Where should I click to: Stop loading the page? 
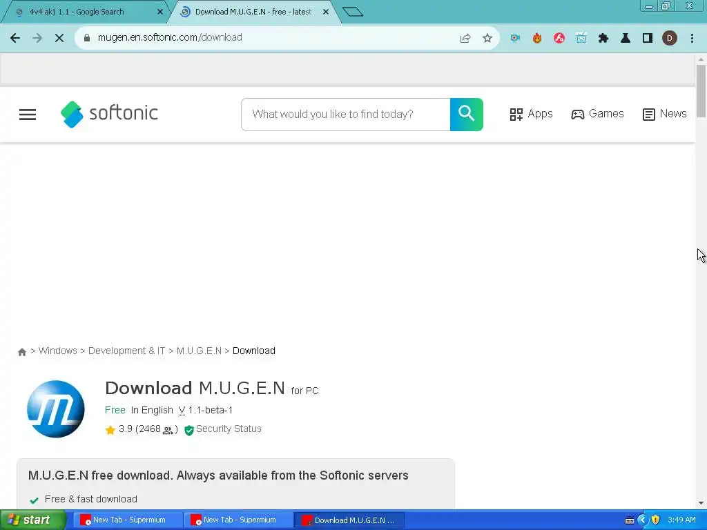59,38
